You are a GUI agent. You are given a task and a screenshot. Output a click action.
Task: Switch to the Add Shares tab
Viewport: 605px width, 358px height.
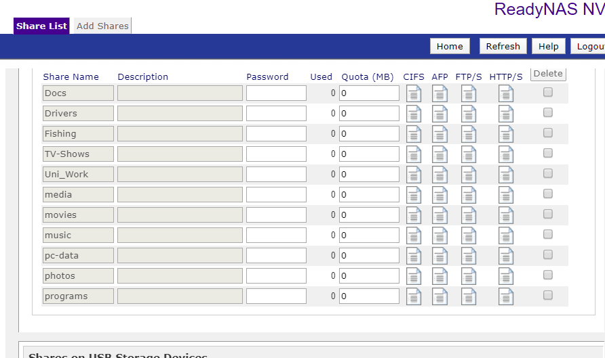click(102, 26)
